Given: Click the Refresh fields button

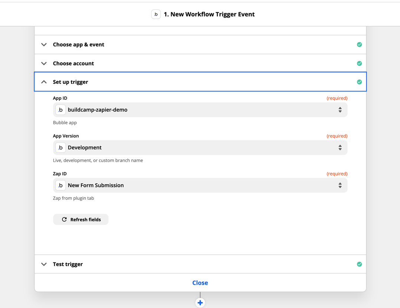Looking at the screenshot, I should pyautogui.click(x=81, y=219).
